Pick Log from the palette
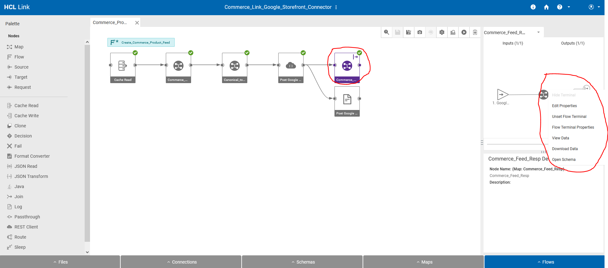Image resolution: width=608 pixels, height=268 pixels. (x=15, y=207)
